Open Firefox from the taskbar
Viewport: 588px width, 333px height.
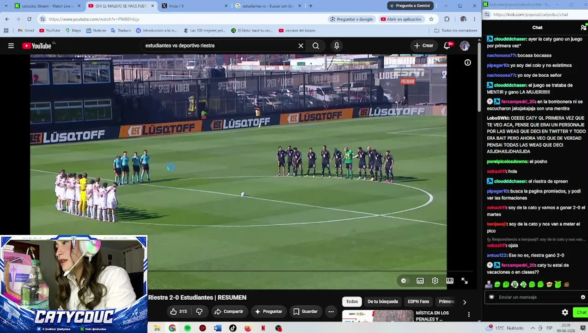pyautogui.click(x=248, y=328)
